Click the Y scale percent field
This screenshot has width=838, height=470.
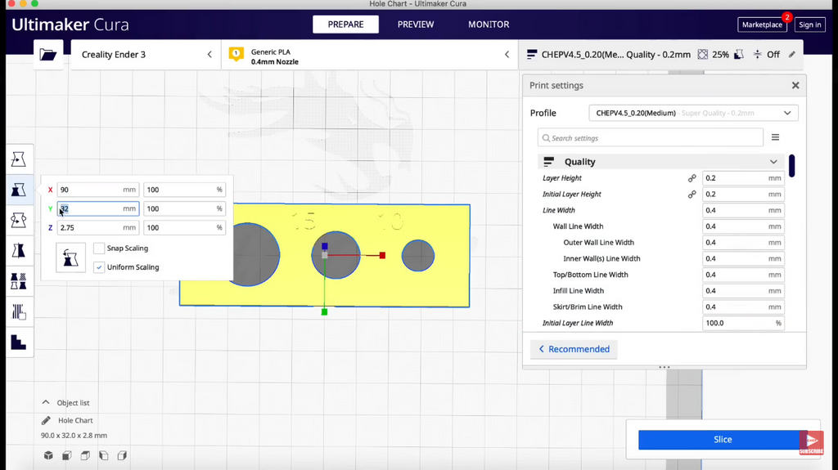click(x=184, y=208)
